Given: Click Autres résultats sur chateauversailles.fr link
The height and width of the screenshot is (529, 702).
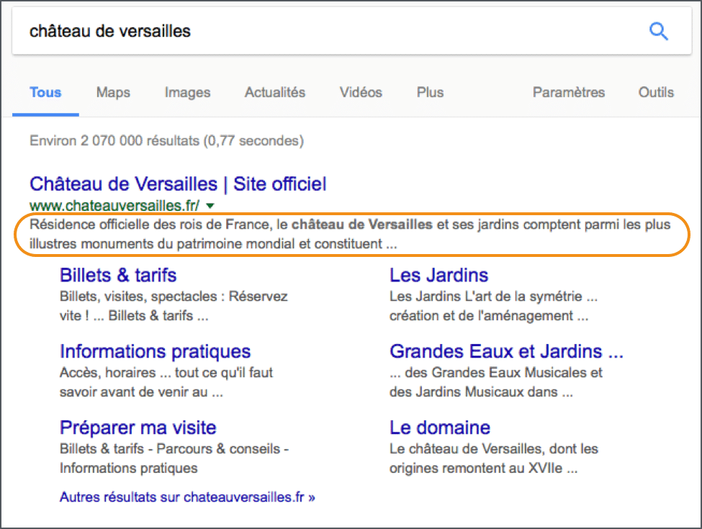Looking at the screenshot, I should click(187, 497).
